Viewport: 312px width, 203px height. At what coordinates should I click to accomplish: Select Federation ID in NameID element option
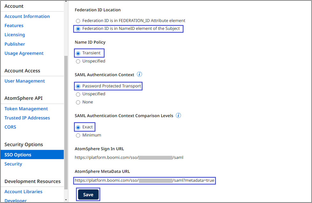pyautogui.click(x=78, y=29)
